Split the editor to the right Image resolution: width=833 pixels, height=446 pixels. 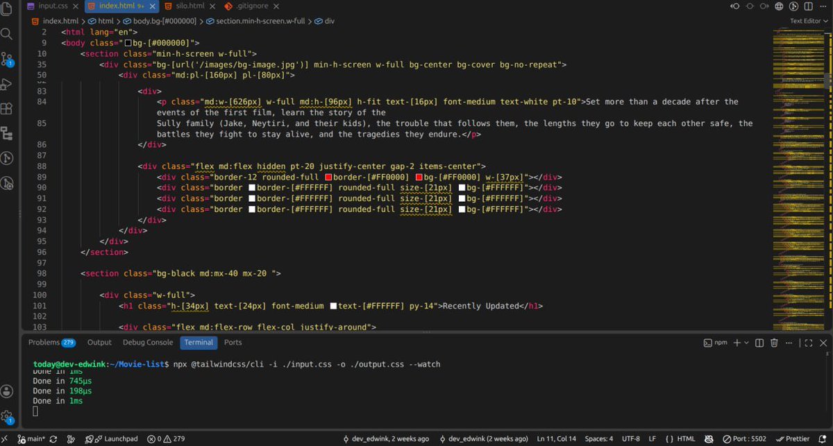(x=807, y=6)
